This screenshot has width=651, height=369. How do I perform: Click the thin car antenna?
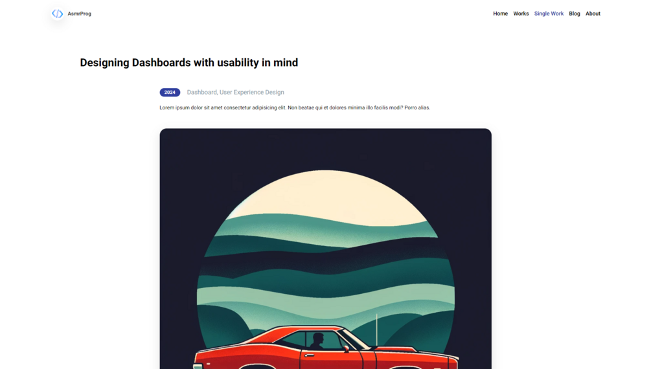[376, 330]
